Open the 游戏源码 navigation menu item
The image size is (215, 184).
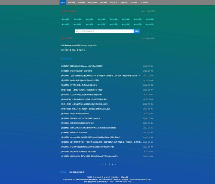(103, 2)
